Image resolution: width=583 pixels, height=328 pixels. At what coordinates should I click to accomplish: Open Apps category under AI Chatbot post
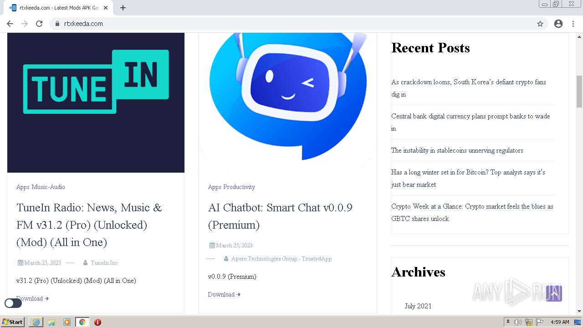(x=215, y=187)
